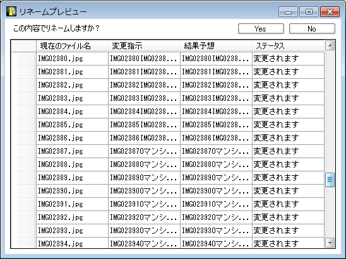Click the 結果予想 cell for IMG02391.jpg
This screenshot has height=259, width=346.
(x=216, y=204)
